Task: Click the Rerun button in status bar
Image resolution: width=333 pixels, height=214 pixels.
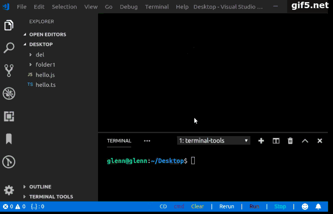Action: [226, 206]
